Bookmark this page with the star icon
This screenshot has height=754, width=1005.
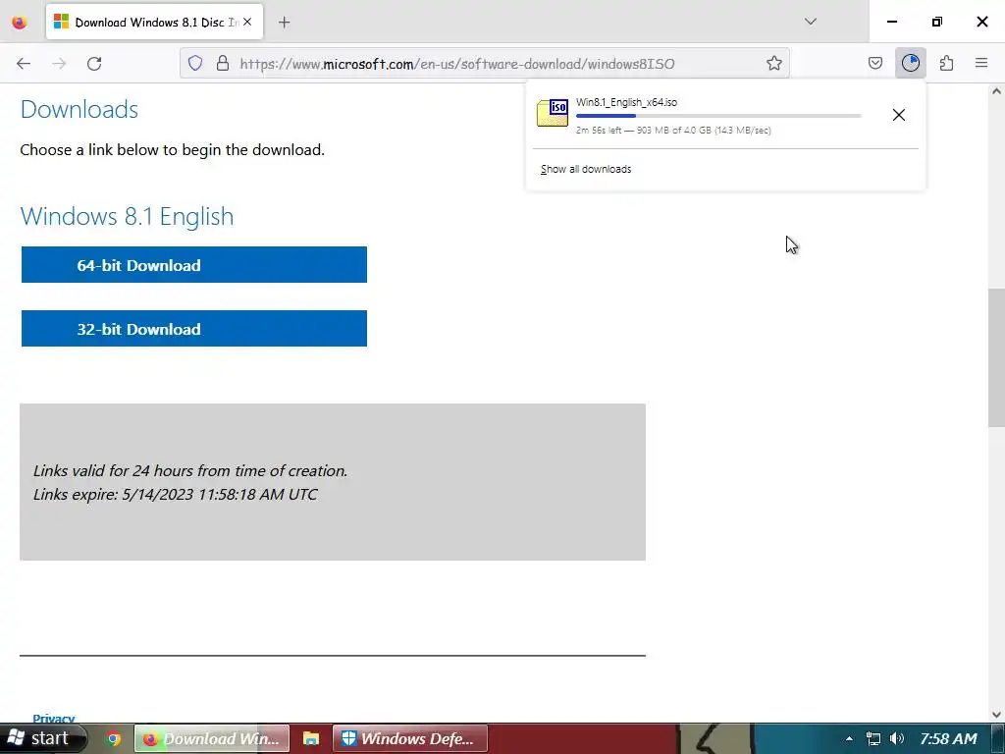pyautogui.click(x=774, y=63)
